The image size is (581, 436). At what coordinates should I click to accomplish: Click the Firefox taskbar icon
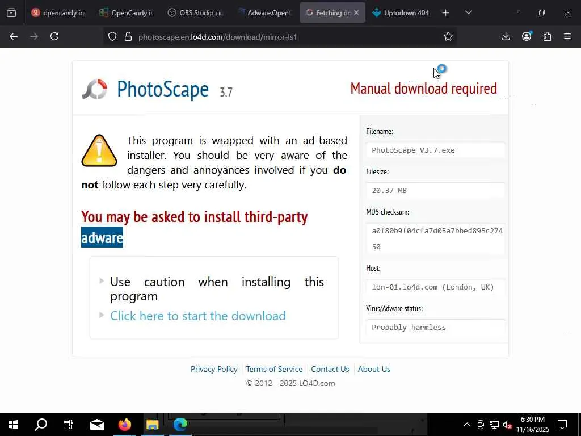(125, 425)
